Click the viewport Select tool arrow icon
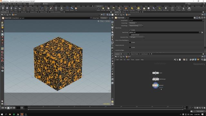The width and height of the screenshot is (206, 116). 2,31
